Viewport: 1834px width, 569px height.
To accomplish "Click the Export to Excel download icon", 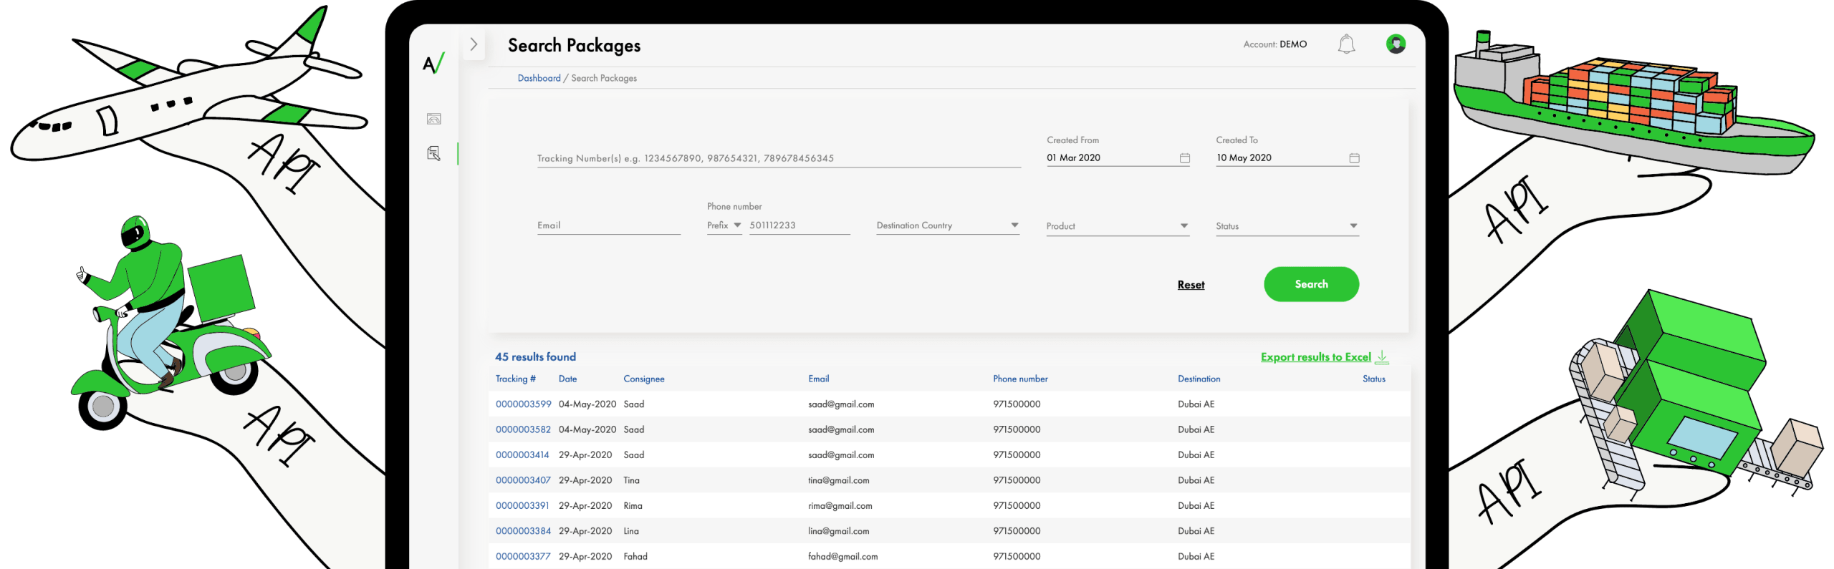I will pos(1383,356).
